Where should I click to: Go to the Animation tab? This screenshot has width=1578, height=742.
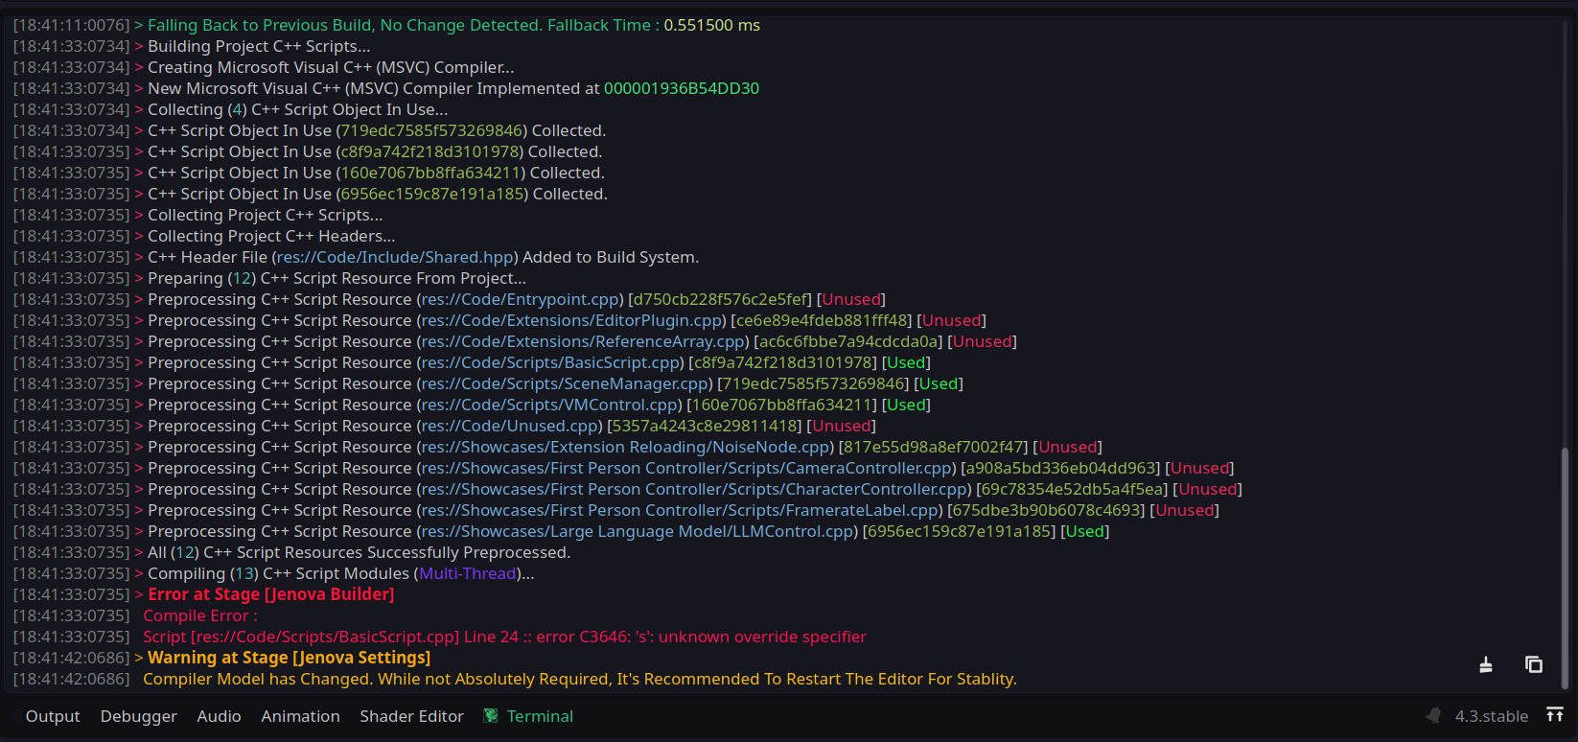(301, 716)
